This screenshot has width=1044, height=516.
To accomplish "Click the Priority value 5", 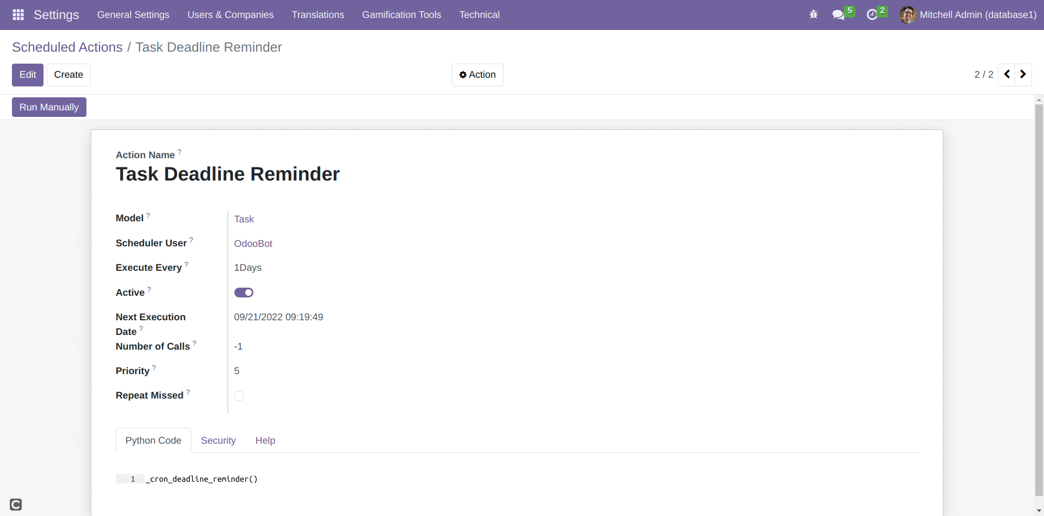I will click(x=237, y=371).
